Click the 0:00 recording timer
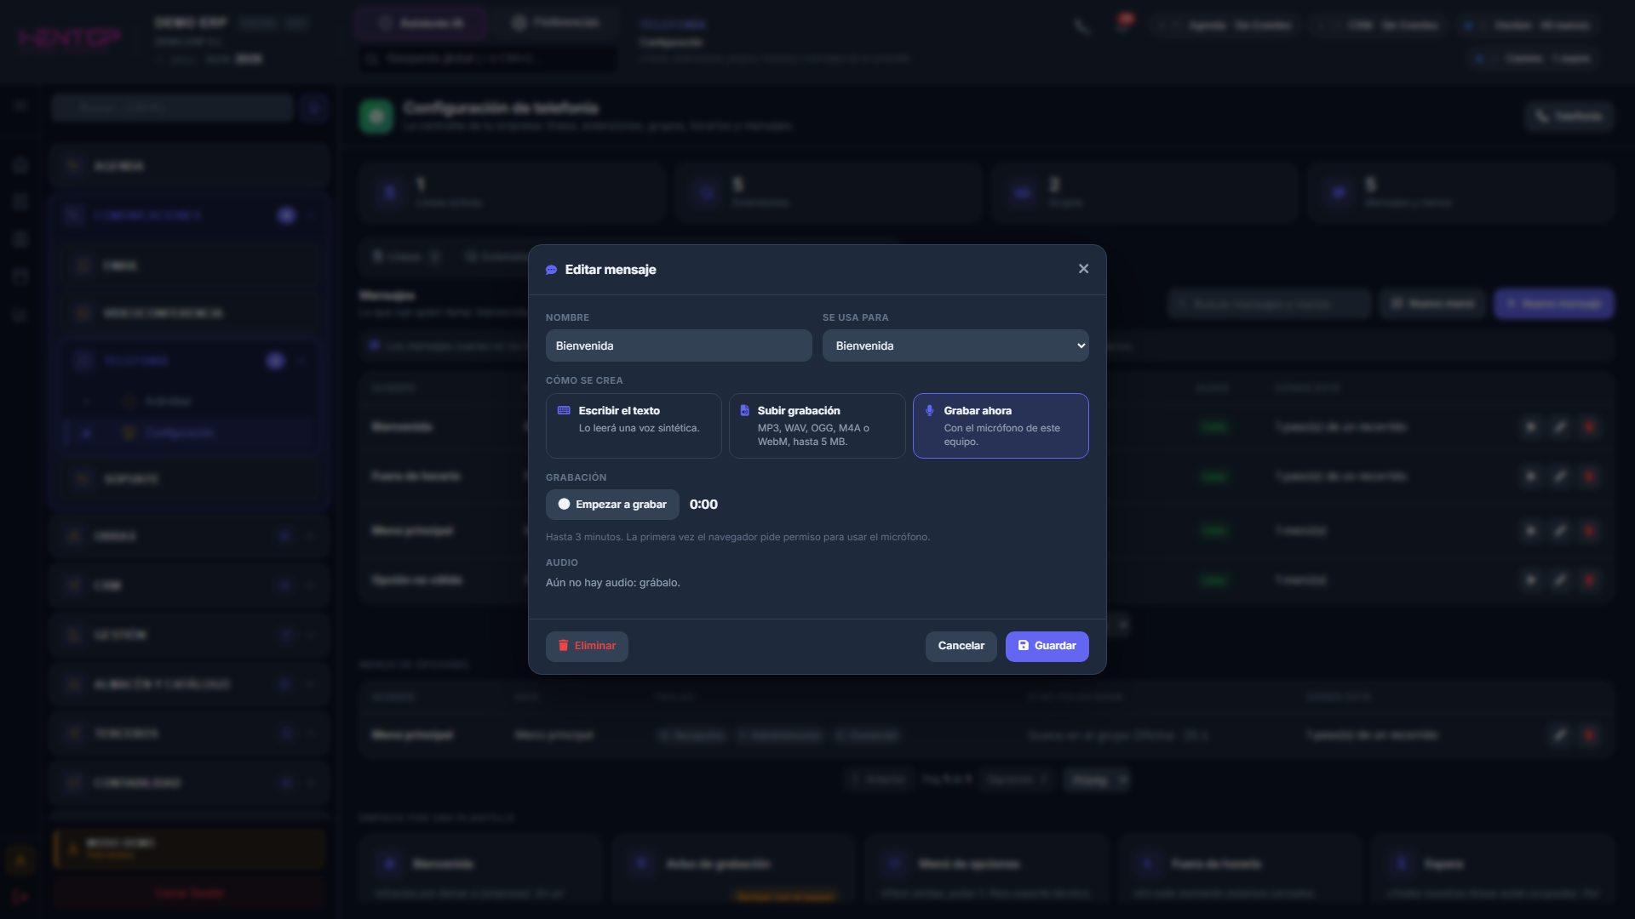Screen dimensions: 1635x919 (703, 505)
